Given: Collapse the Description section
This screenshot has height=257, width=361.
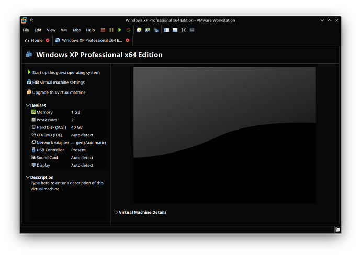Looking at the screenshot, I should [28, 177].
